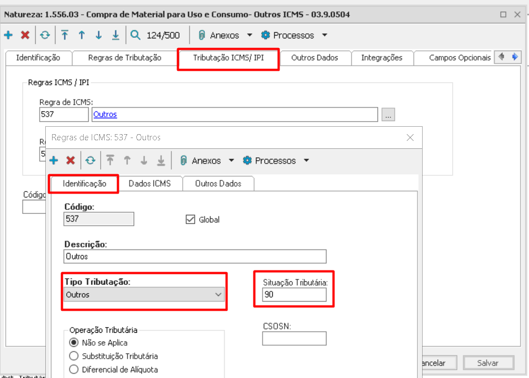
Task: Click the magnifier search icon beside 124/500
Action: click(136, 35)
